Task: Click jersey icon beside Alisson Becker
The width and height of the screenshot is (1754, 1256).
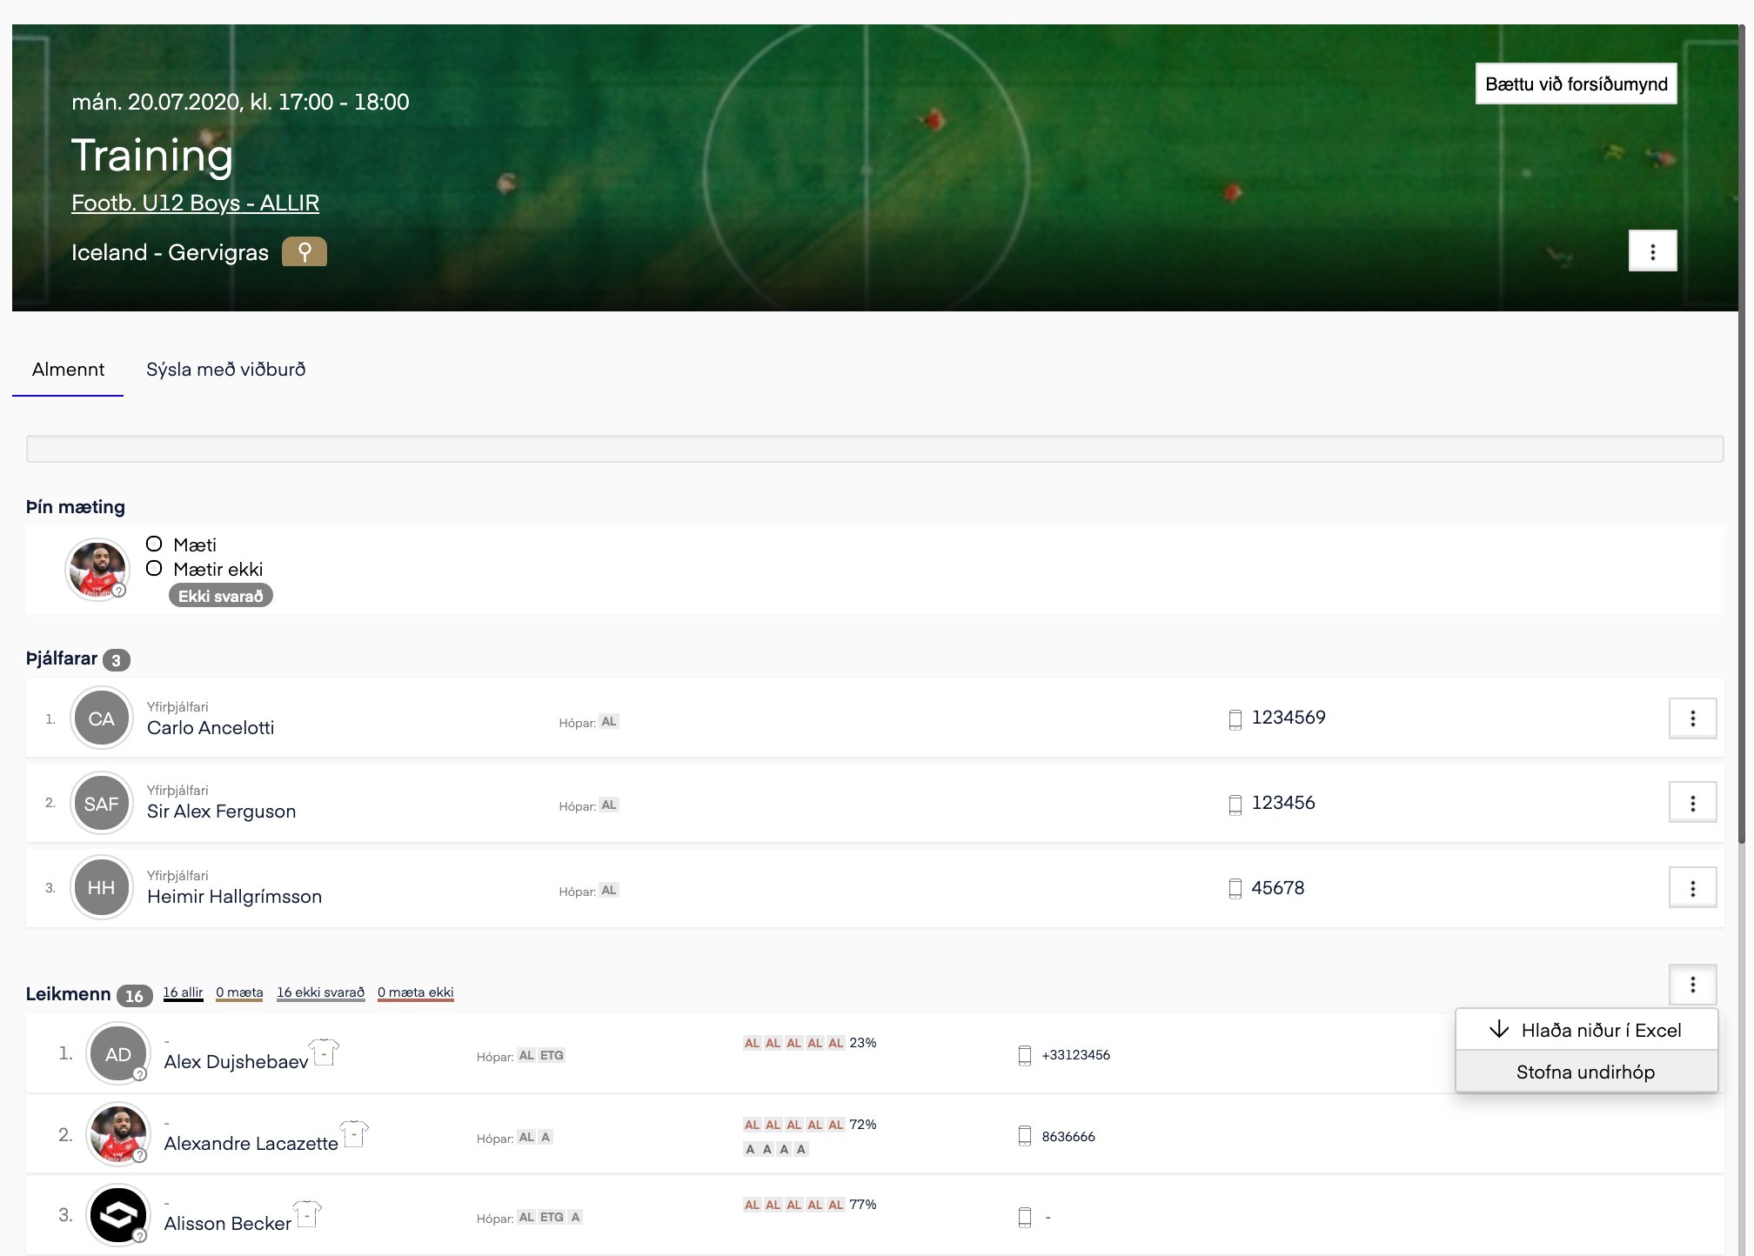Action: pyautogui.click(x=307, y=1214)
